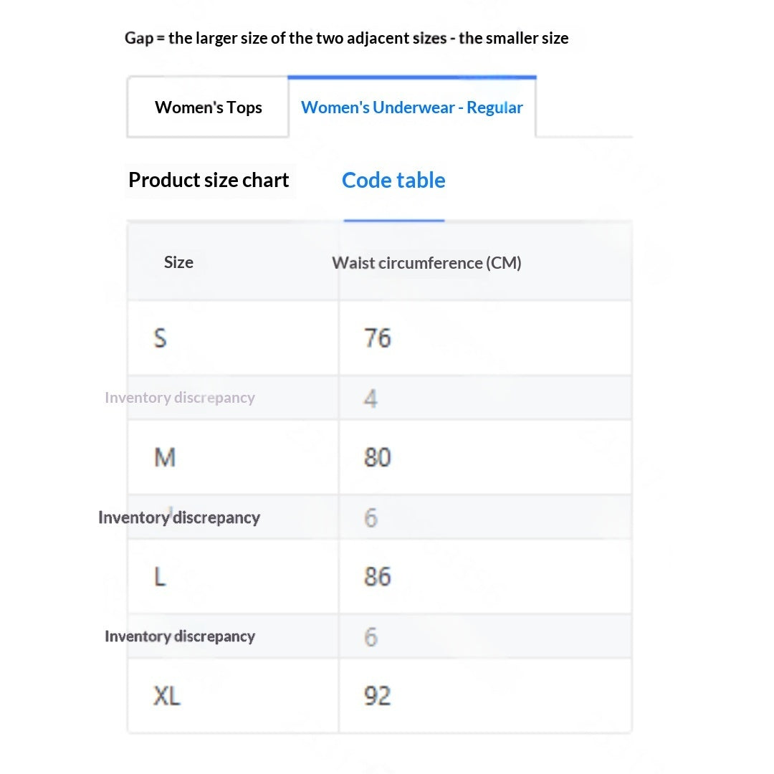
Task: Select the XL size row
Action: [380, 695]
